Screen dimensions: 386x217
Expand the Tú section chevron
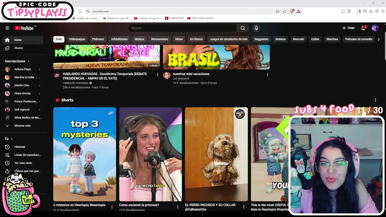[12, 139]
